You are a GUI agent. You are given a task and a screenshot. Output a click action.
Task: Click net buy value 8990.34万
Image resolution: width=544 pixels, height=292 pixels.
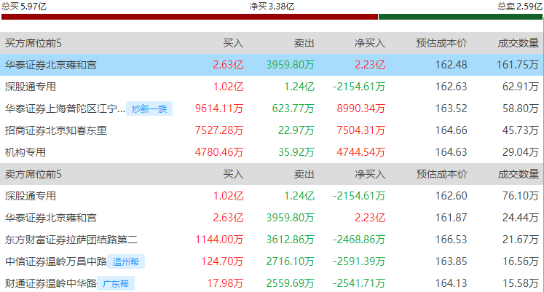tap(360, 108)
